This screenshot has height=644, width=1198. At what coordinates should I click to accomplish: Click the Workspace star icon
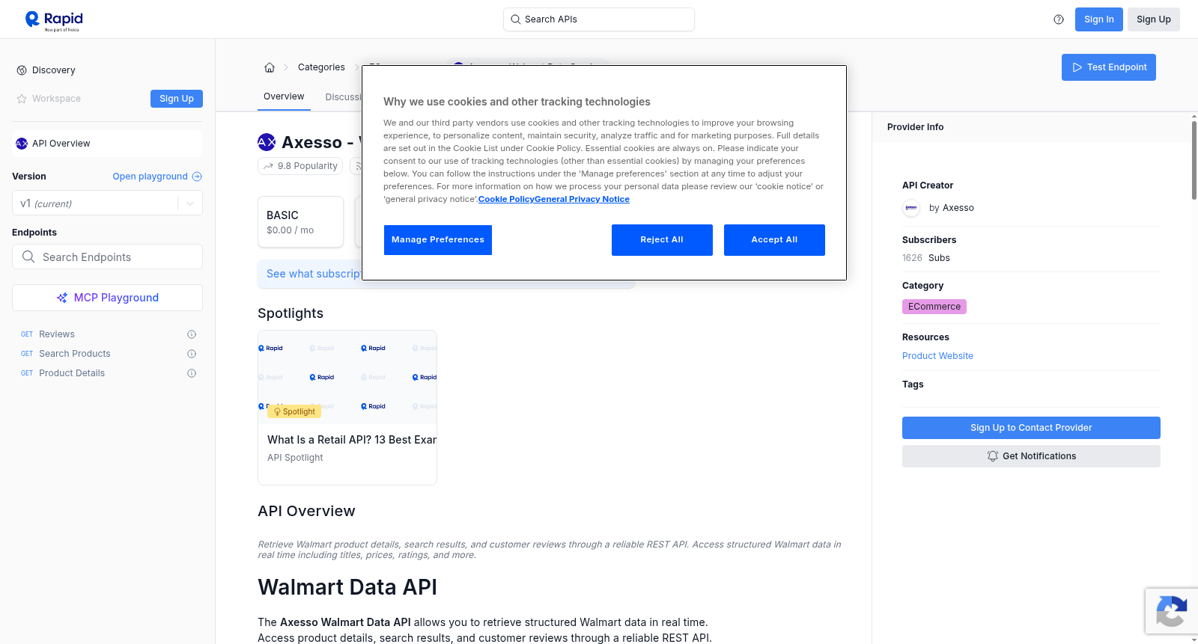pos(22,99)
